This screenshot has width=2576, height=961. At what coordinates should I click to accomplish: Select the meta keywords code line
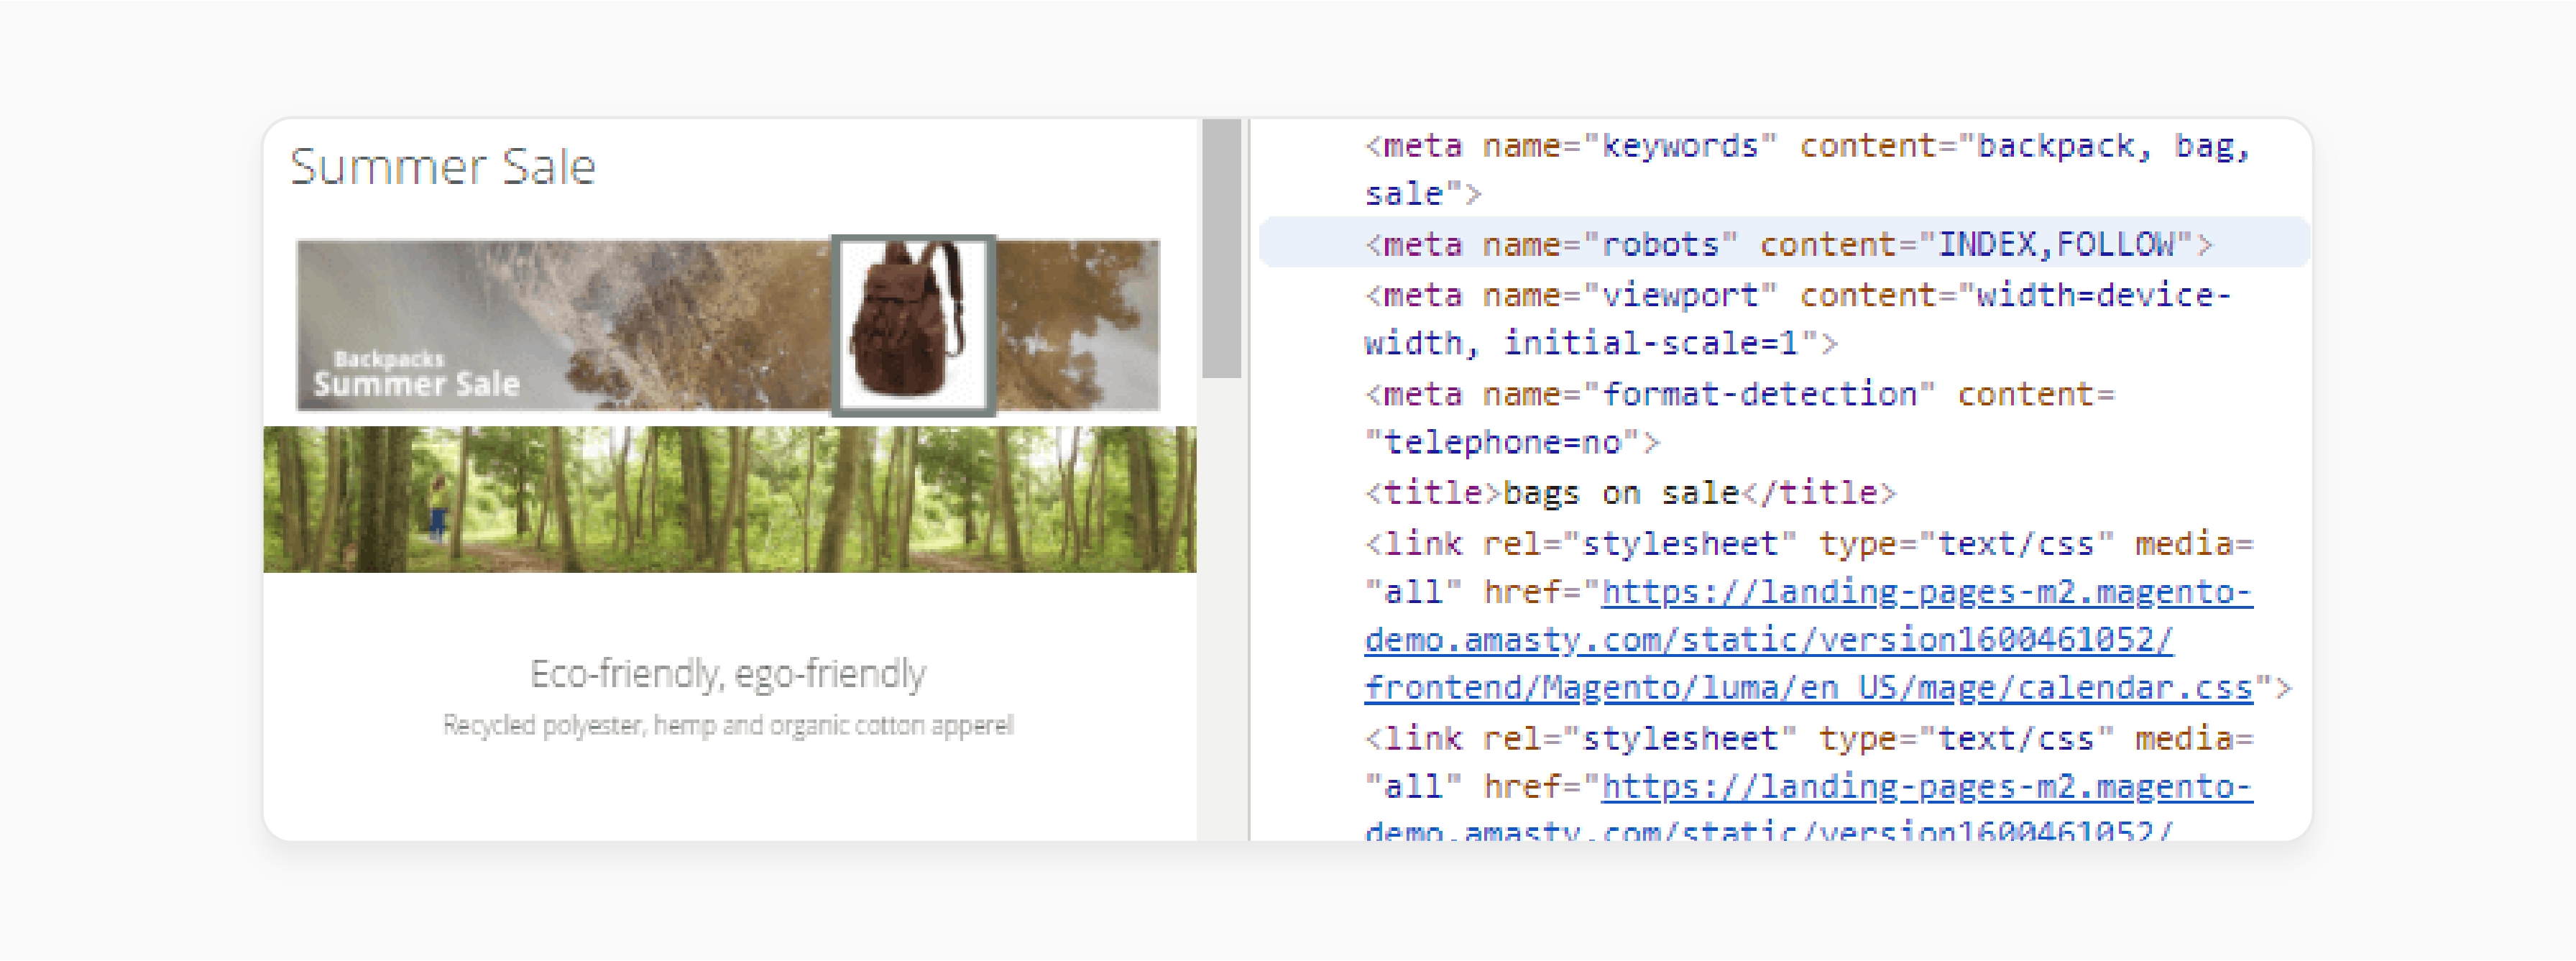1808,170
